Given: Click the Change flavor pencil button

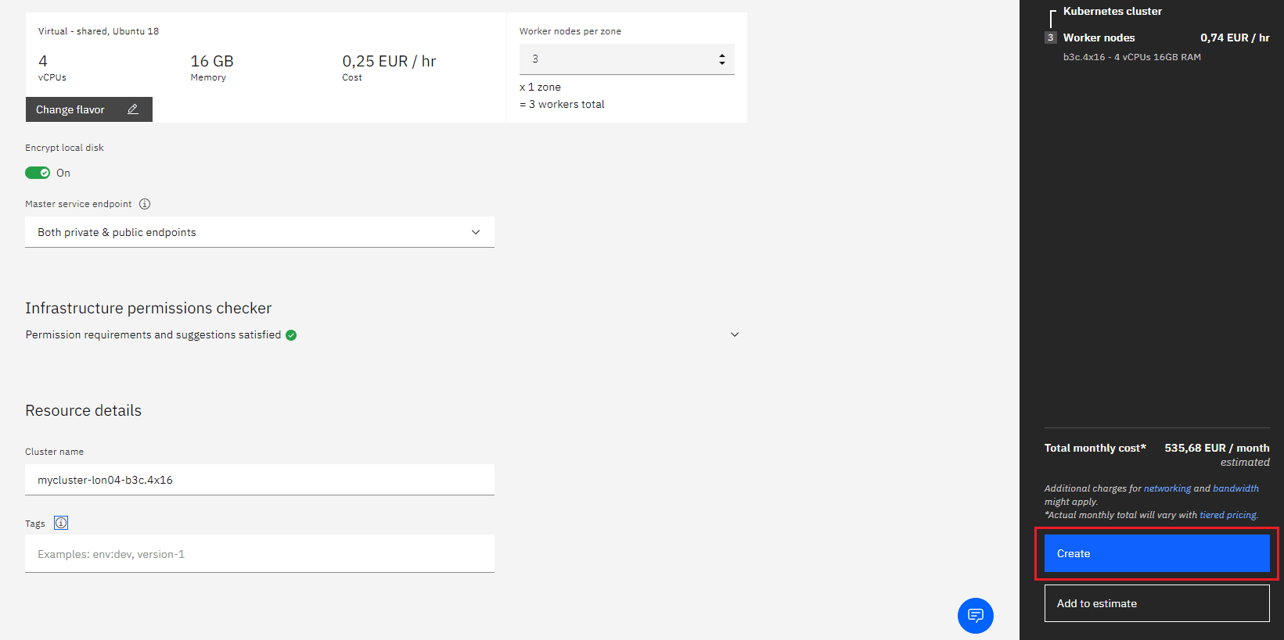Looking at the screenshot, I should tap(88, 109).
